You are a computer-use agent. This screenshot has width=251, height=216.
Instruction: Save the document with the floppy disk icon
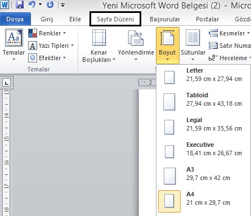click(x=20, y=4)
